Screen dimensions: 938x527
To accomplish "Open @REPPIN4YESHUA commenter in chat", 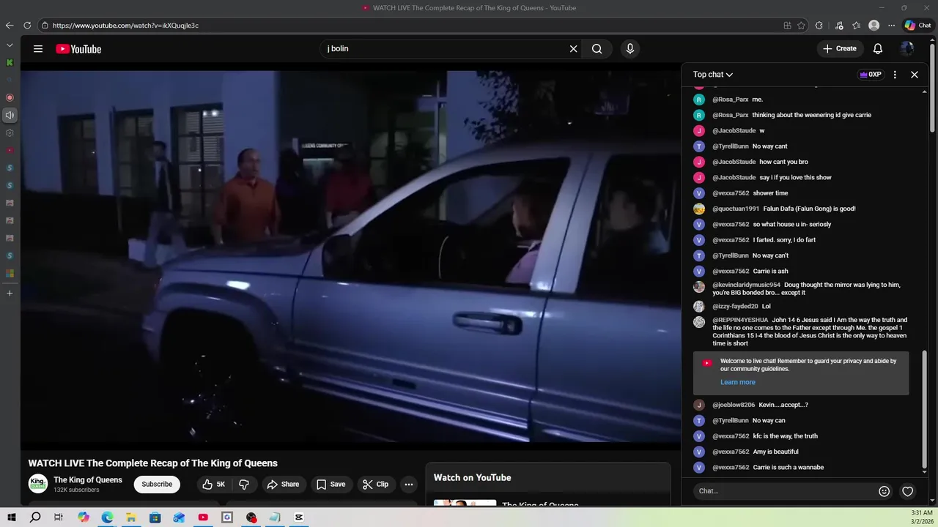I will coord(740,320).
